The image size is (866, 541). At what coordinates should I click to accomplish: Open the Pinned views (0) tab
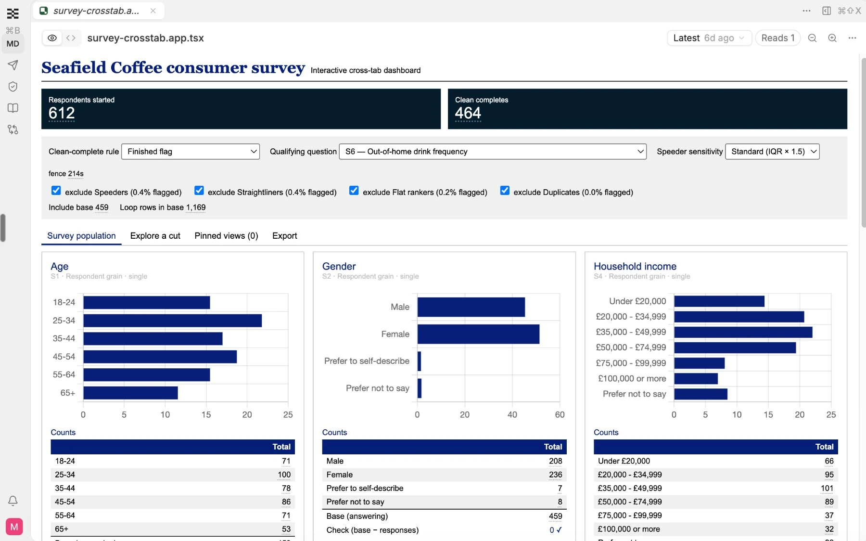[226, 236]
